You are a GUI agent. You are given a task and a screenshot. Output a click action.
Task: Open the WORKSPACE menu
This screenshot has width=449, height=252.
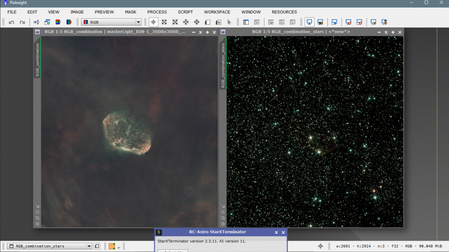coord(217,12)
